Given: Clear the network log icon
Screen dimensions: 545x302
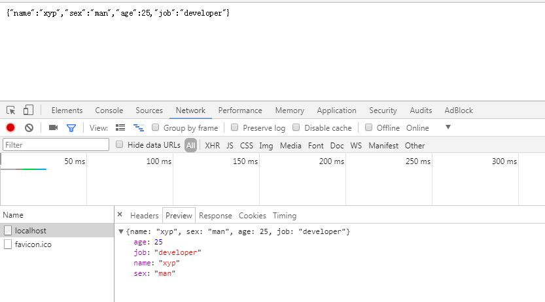Looking at the screenshot, I should [29, 127].
